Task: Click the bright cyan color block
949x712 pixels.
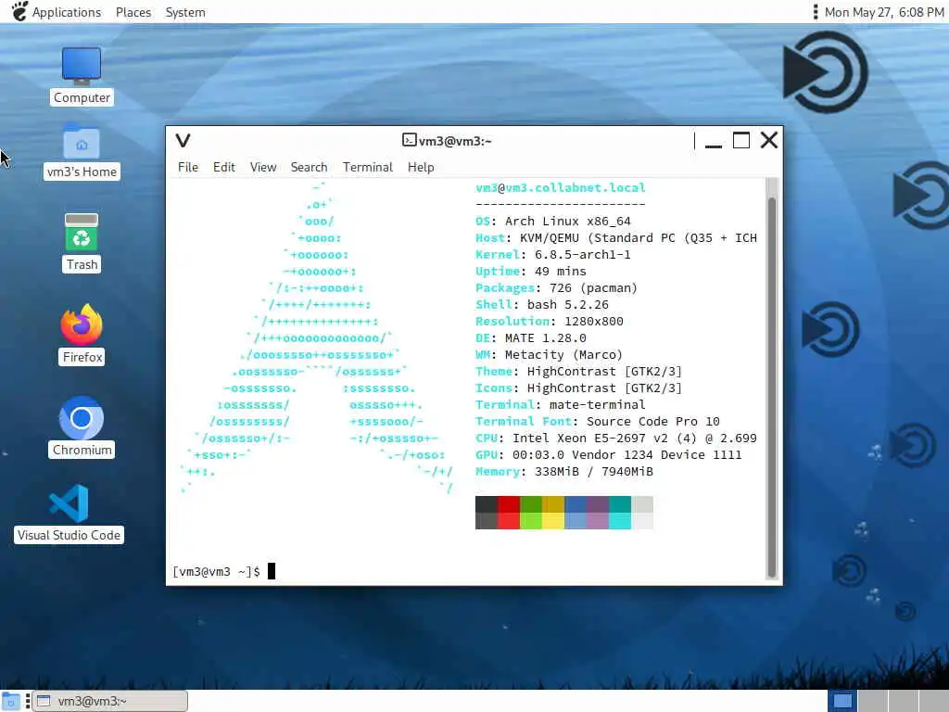Action: (x=620, y=521)
